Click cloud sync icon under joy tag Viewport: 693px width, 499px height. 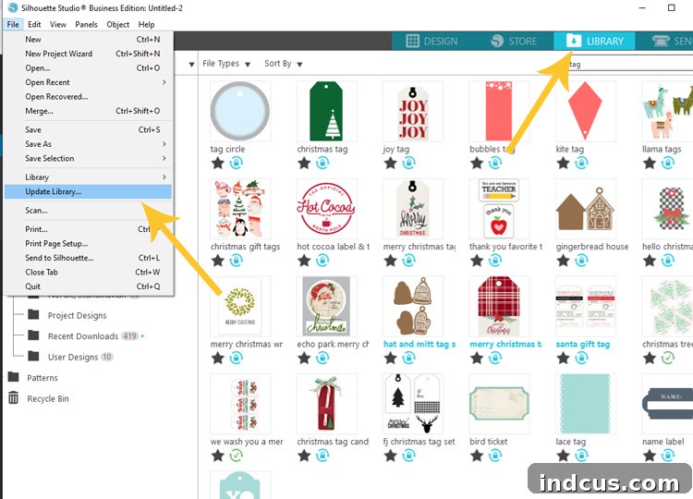point(408,163)
